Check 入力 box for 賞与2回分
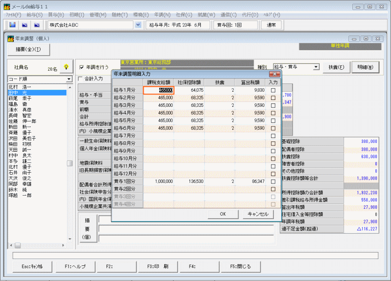The width and height of the screenshot is (391, 281). coord(273,189)
